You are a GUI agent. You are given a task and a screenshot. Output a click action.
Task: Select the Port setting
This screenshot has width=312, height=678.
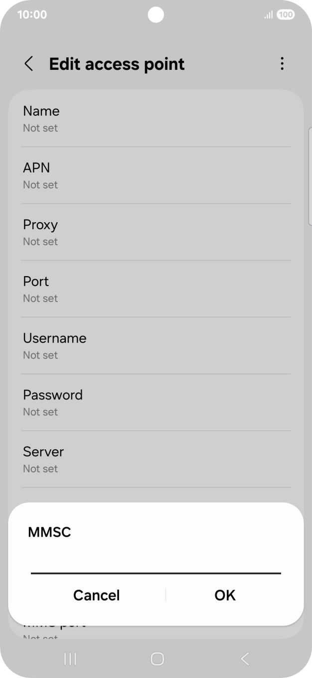point(156,289)
